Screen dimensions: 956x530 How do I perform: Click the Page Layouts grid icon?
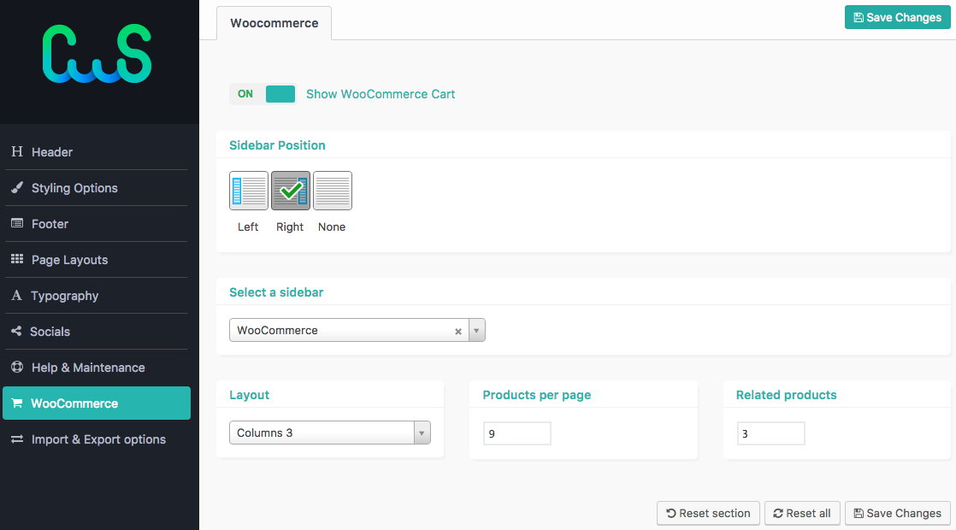pyautogui.click(x=17, y=259)
